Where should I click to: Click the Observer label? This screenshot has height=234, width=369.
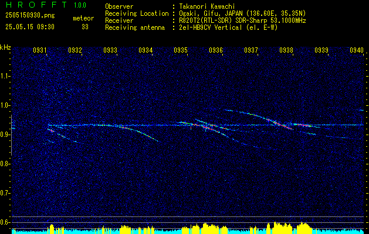pos(119,6)
